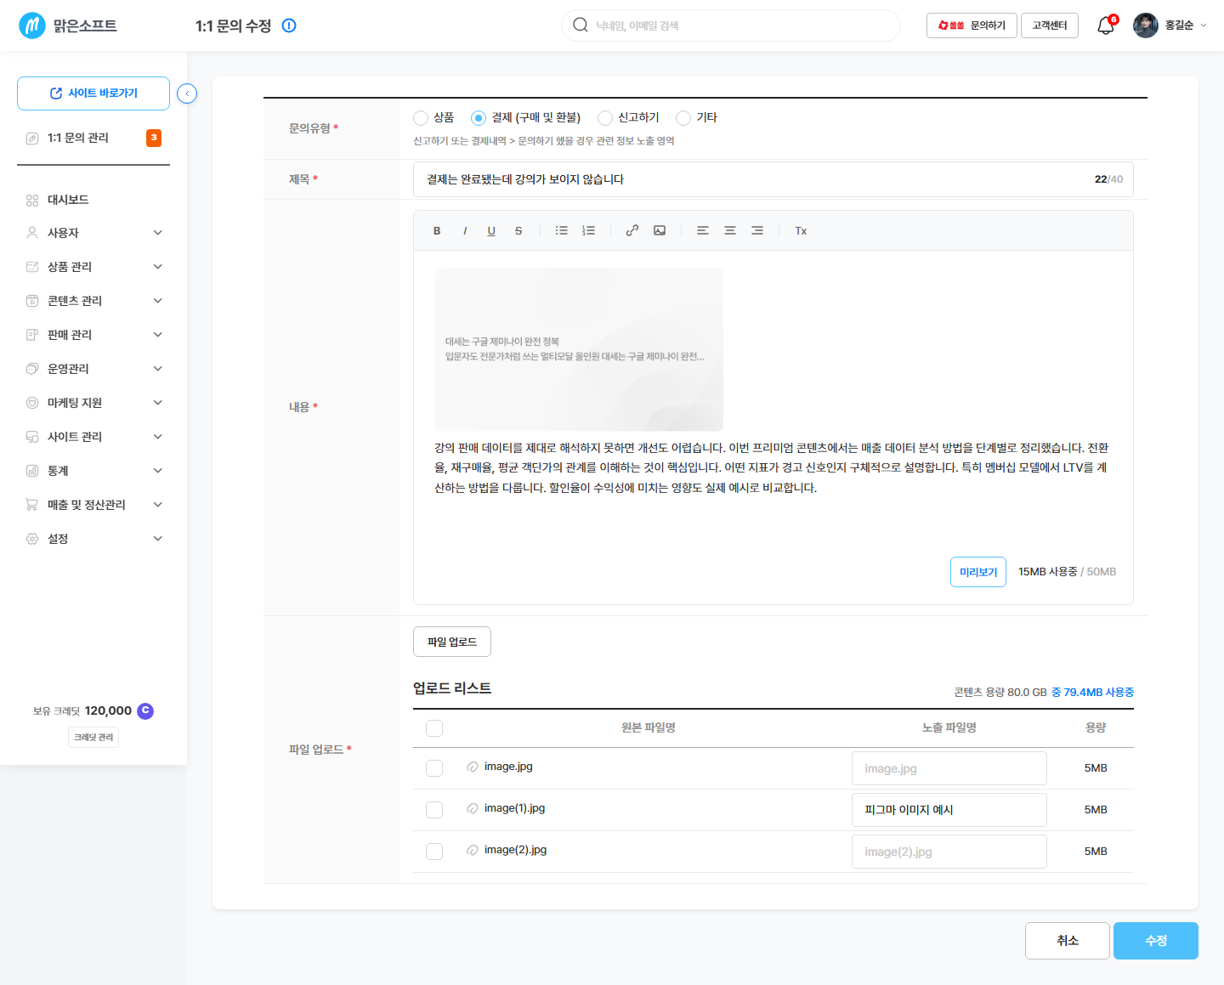Click the insert link icon
1224x985 pixels.
tap(632, 230)
